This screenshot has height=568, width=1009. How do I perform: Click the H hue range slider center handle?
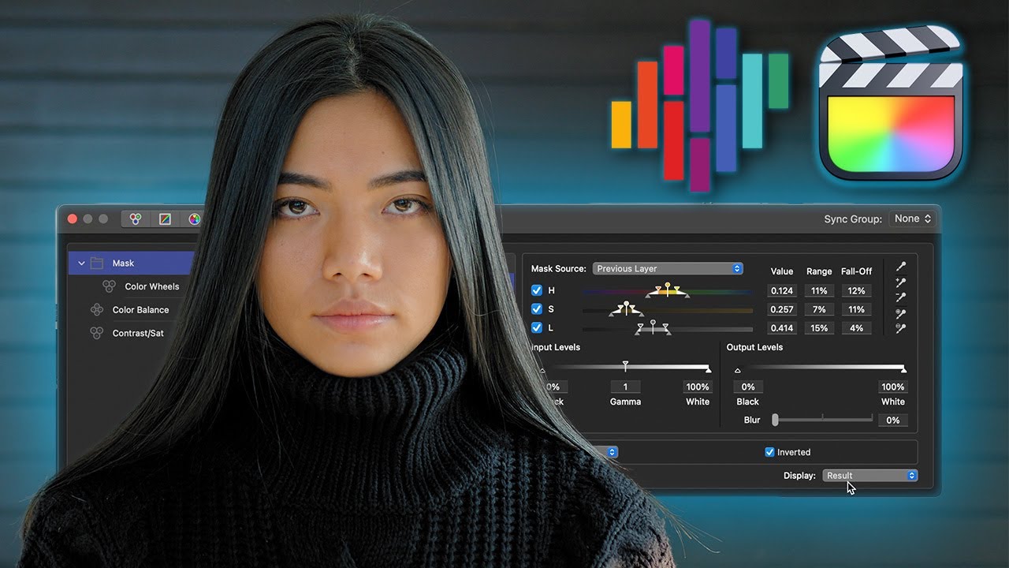(668, 288)
